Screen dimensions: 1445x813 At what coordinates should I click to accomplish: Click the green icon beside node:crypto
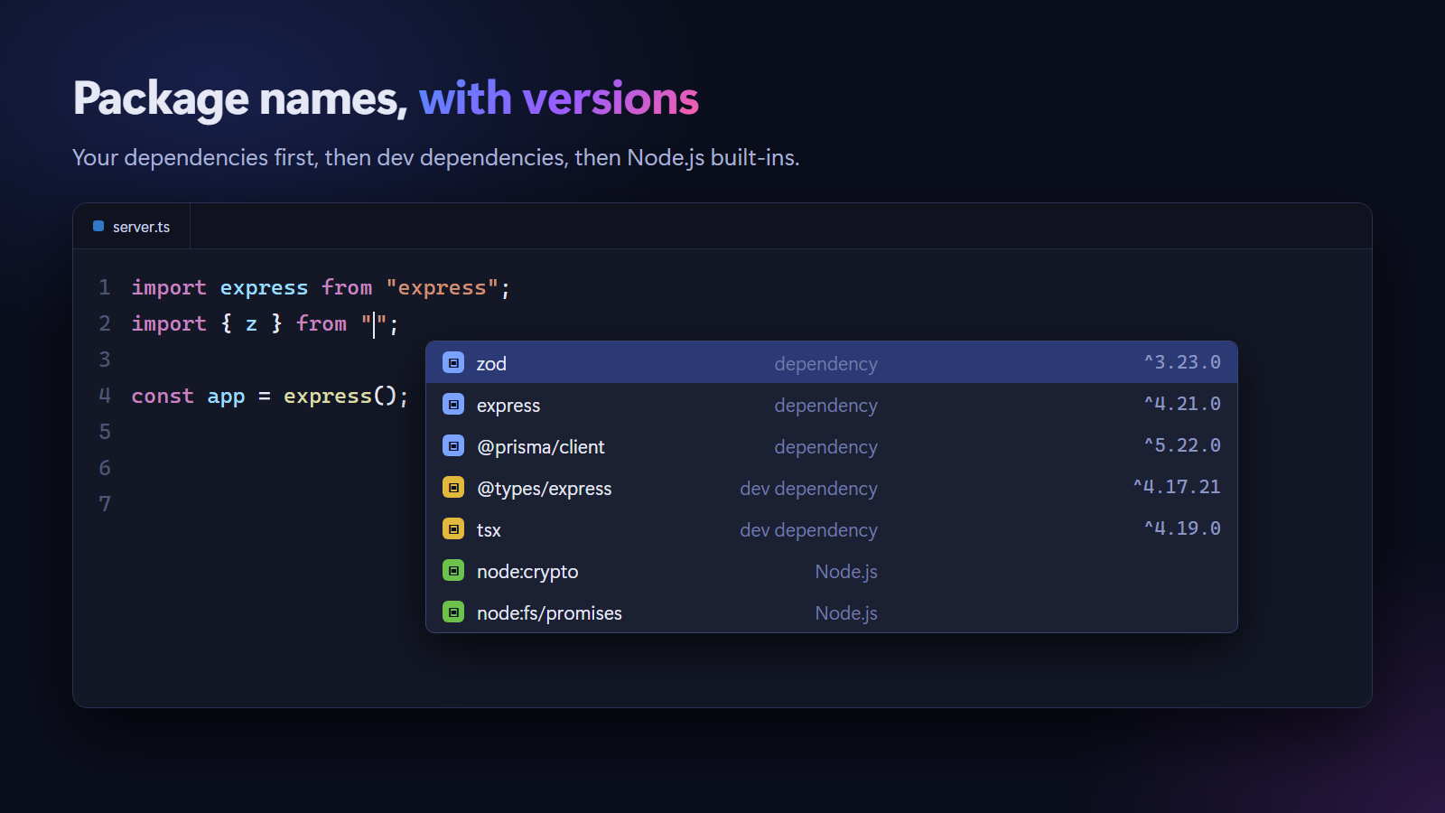(453, 571)
